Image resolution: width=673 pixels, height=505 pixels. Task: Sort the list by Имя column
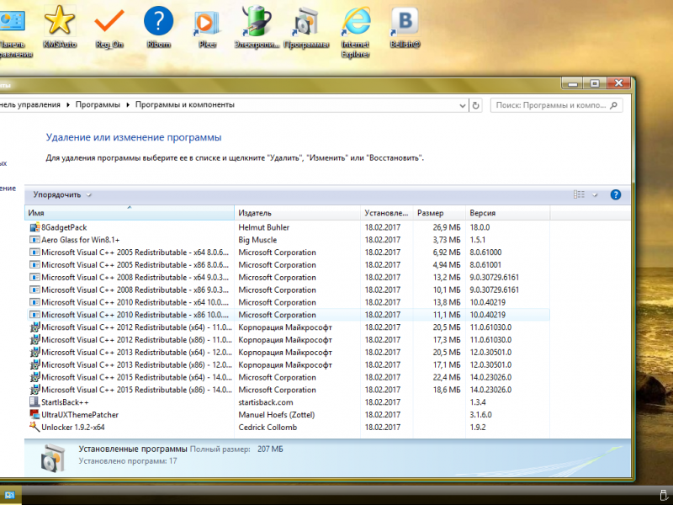(130, 213)
